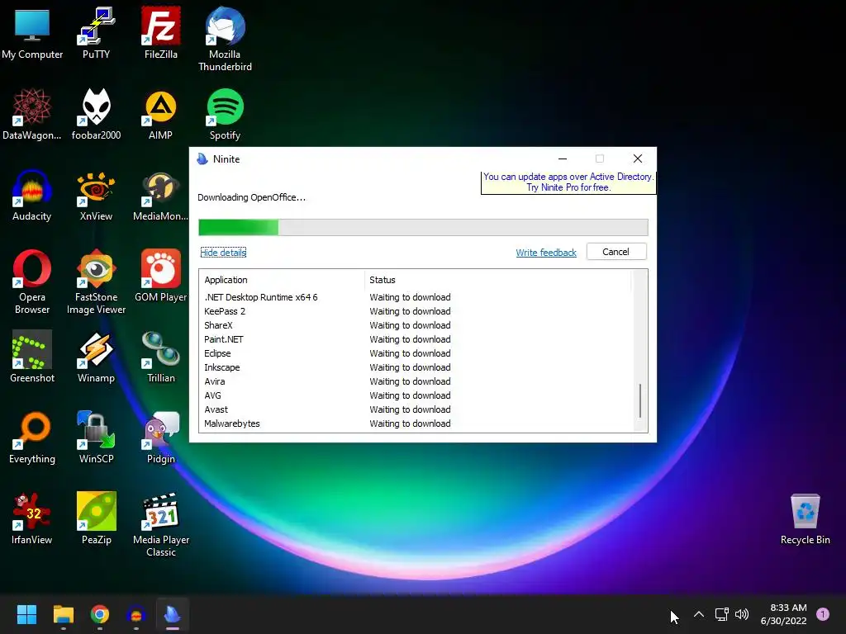Open the network status tray icon
Viewport: 846px width, 634px height.
[721, 614]
